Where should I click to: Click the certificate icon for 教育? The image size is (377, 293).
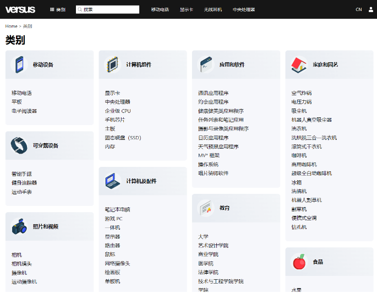(206, 208)
